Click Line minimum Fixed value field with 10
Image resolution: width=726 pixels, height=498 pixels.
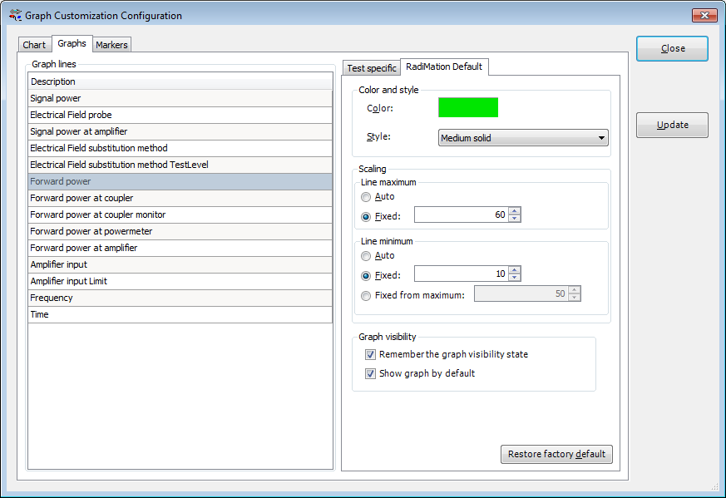tap(462, 274)
